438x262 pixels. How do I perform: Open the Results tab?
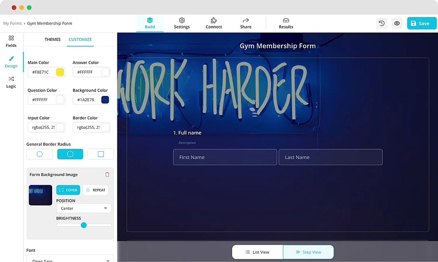point(286,24)
